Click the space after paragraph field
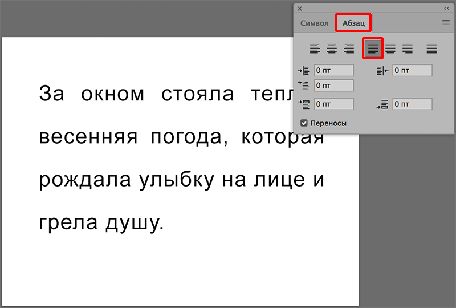 (x=412, y=104)
